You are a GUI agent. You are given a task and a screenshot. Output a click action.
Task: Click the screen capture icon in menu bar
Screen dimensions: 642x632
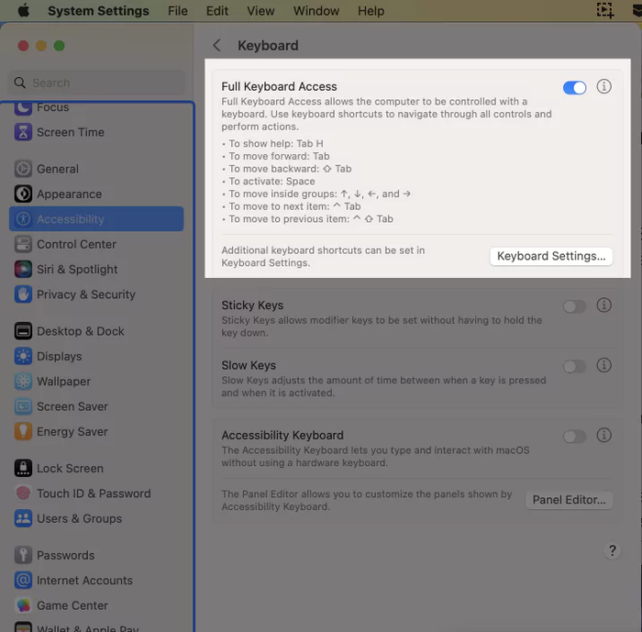605,10
